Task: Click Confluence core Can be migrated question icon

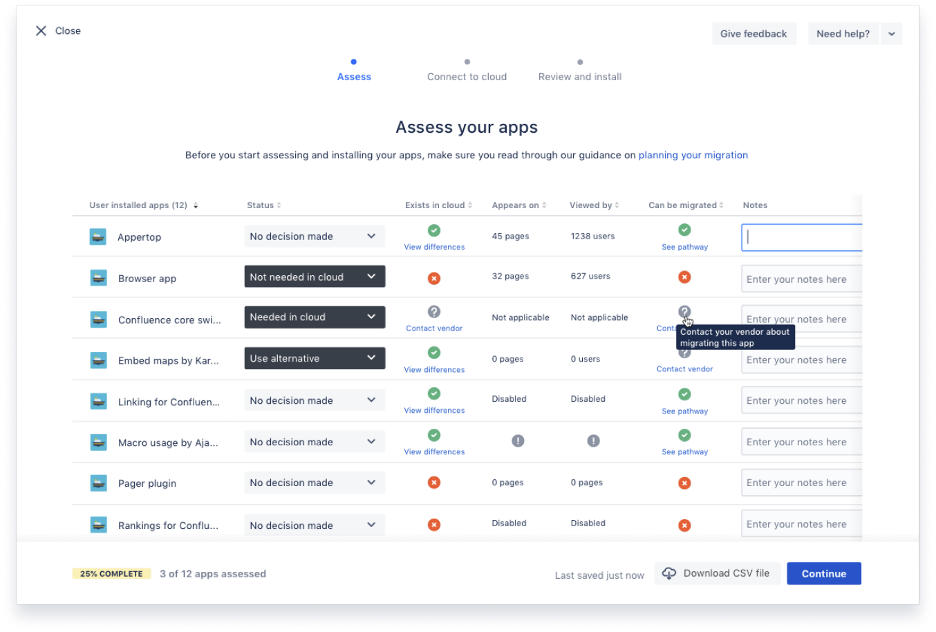Action: (x=684, y=312)
